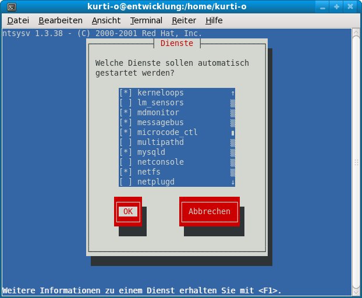Open the Bearbeiten menu

pos(60,20)
